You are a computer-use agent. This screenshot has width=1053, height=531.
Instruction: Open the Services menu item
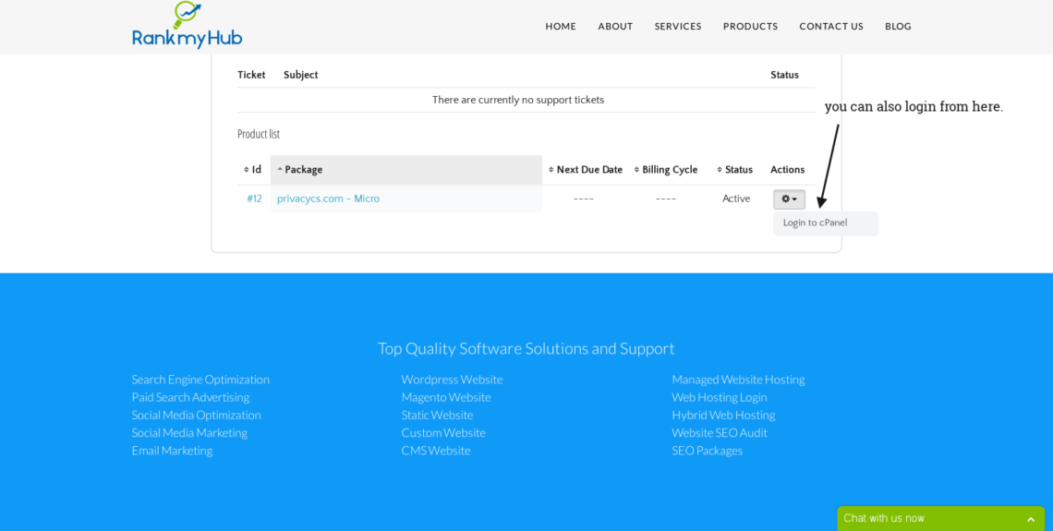[678, 27]
